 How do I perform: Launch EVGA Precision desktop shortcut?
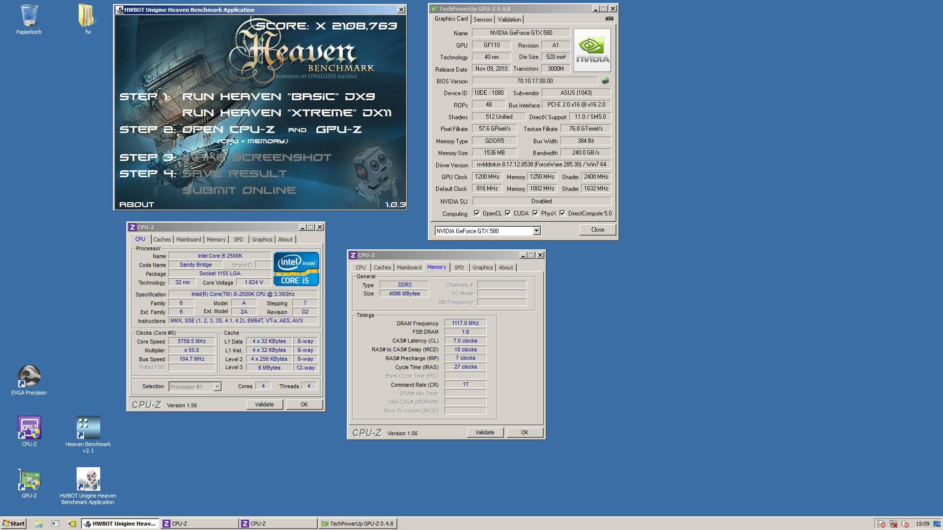pyautogui.click(x=29, y=380)
